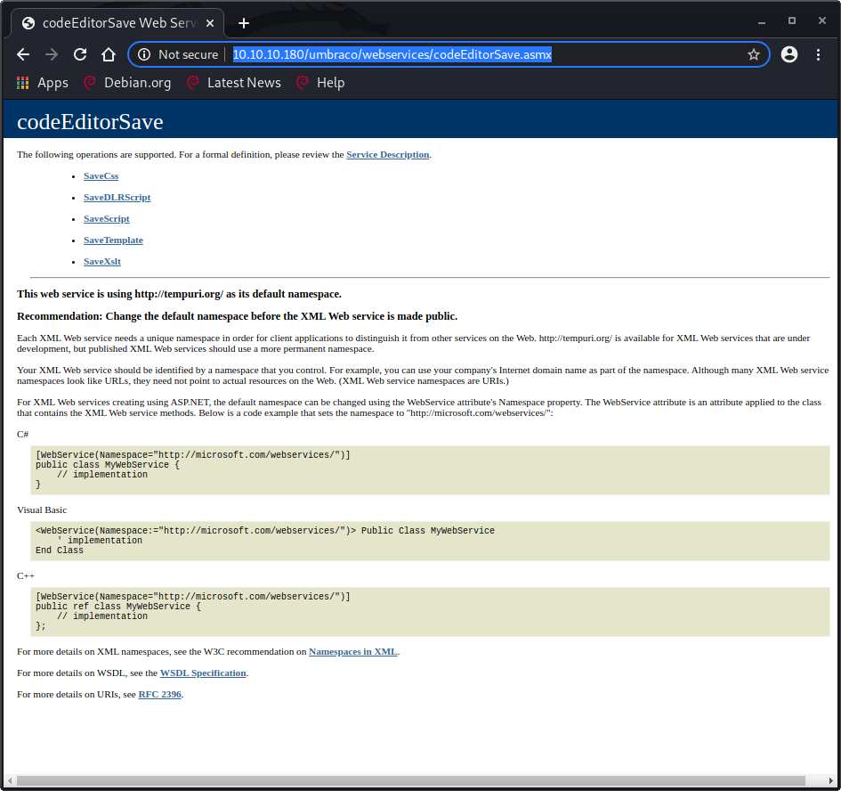Open the Apps grid shortcut
Image resolution: width=841 pixels, height=791 pixels.
tap(42, 83)
